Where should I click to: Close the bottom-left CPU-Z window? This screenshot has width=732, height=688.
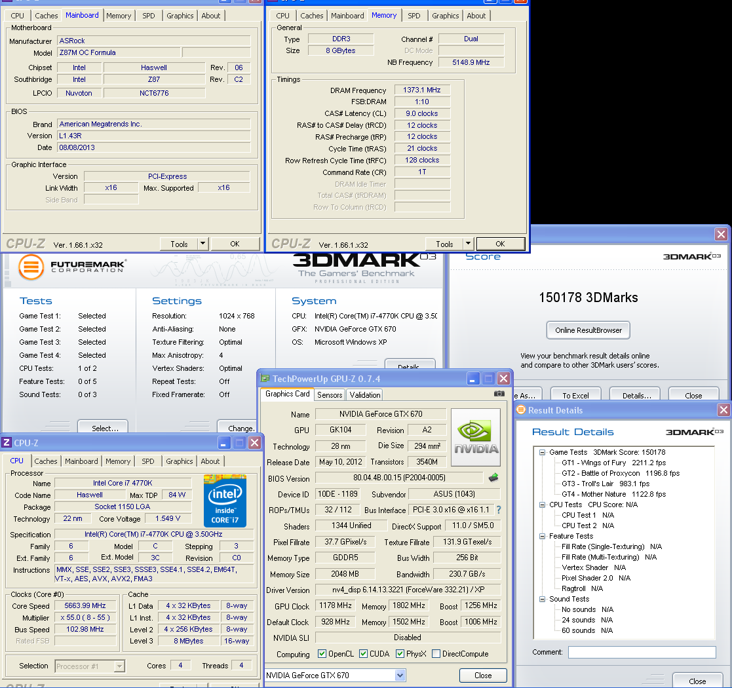coord(254,442)
